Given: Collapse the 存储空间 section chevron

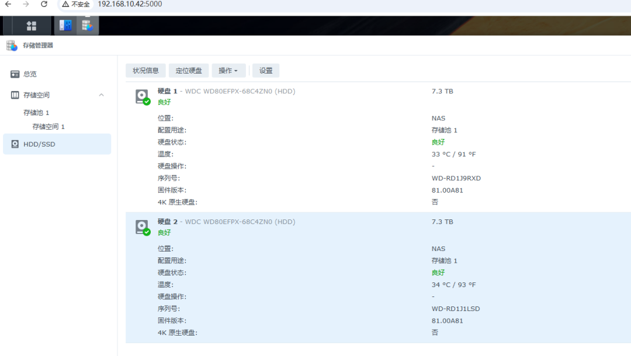Looking at the screenshot, I should (101, 95).
